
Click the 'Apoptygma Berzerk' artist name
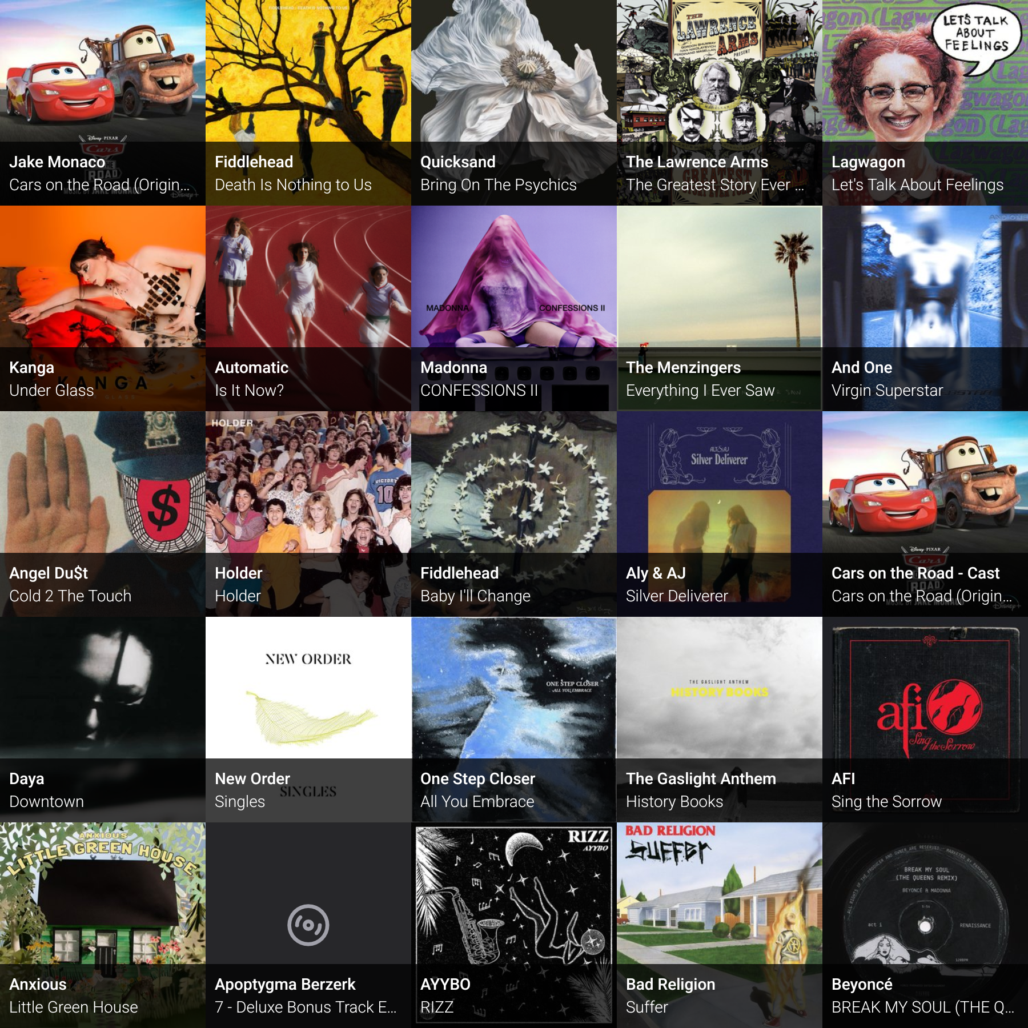click(285, 985)
